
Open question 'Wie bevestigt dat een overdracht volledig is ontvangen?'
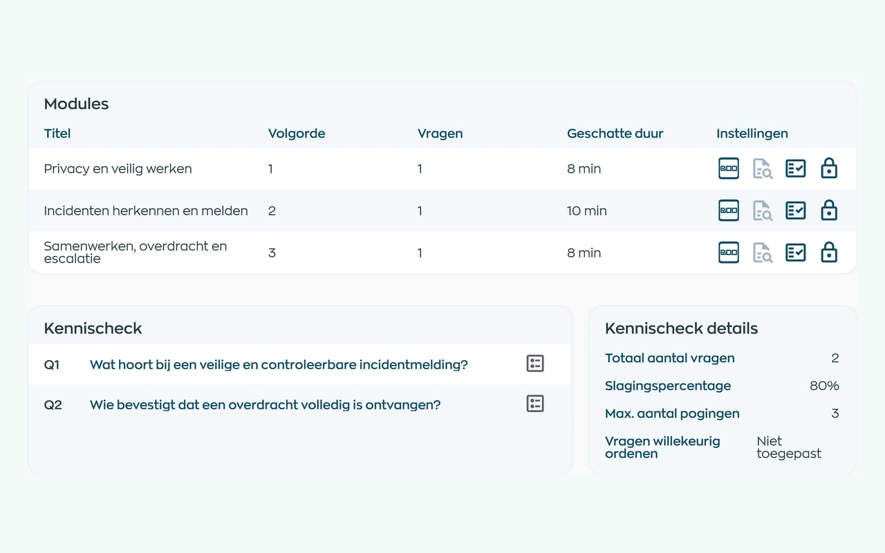click(x=265, y=404)
